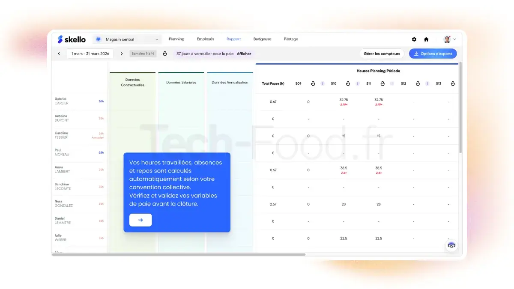This screenshot has height=289, width=514.
Task: Open settings gear icon
Action: pyautogui.click(x=414, y=39)
